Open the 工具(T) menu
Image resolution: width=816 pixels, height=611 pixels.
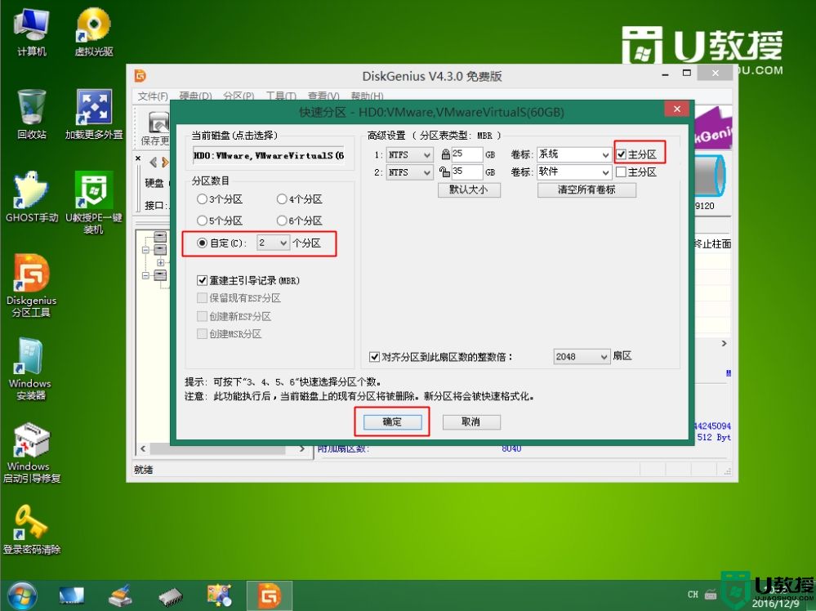coord(281,96)
